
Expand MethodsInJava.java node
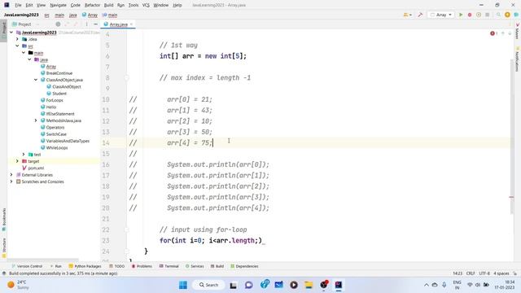[36, 120]
